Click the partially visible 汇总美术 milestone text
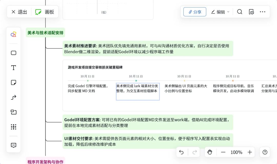 tap(269, 88)
